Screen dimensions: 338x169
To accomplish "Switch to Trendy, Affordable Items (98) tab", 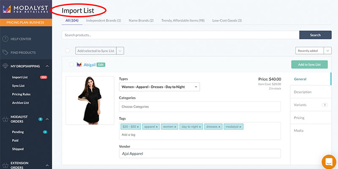I will coord(183,20).
